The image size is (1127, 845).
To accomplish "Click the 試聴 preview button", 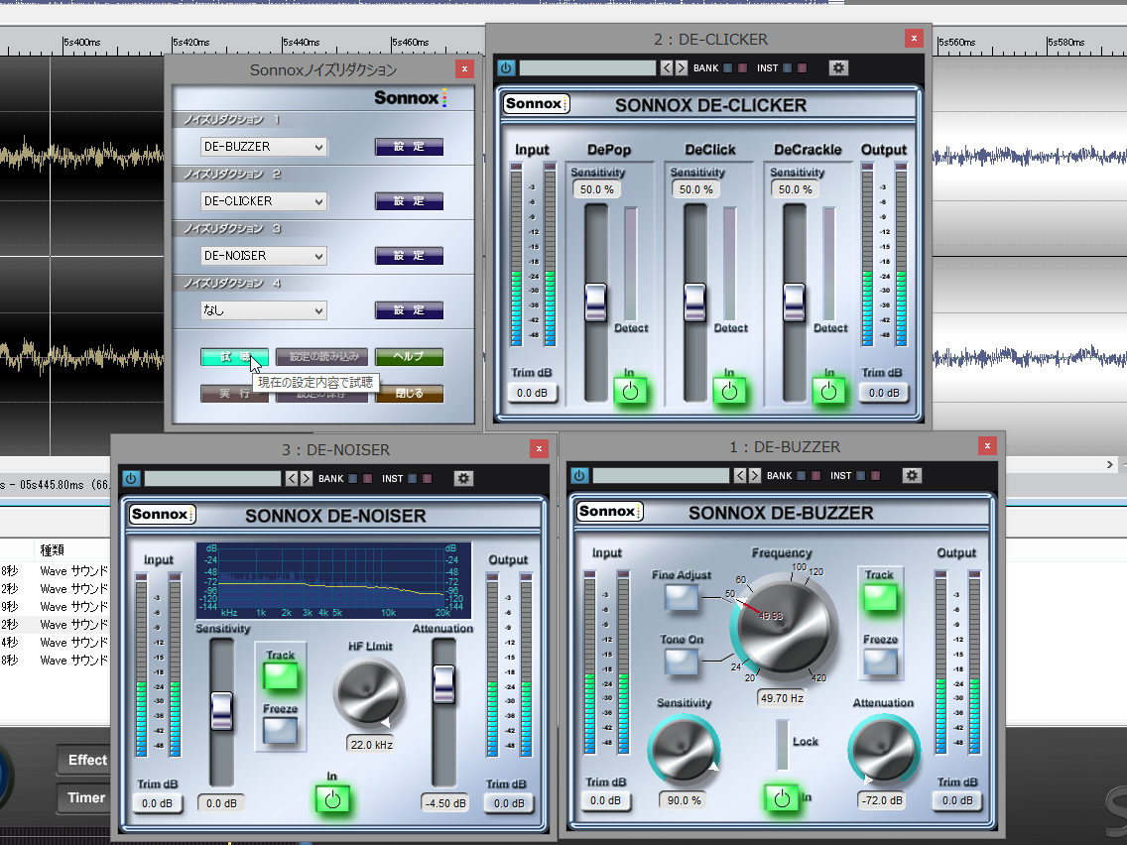I will click(x=234, y=356).
